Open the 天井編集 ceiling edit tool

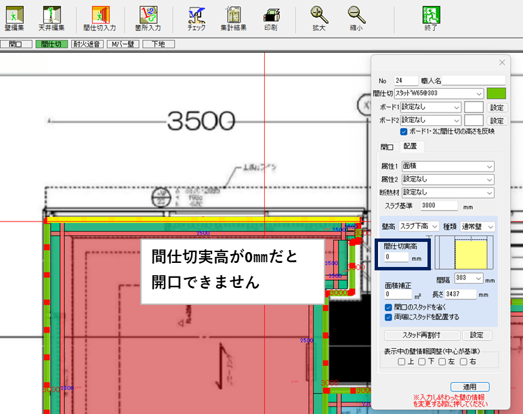click(51, 18)
